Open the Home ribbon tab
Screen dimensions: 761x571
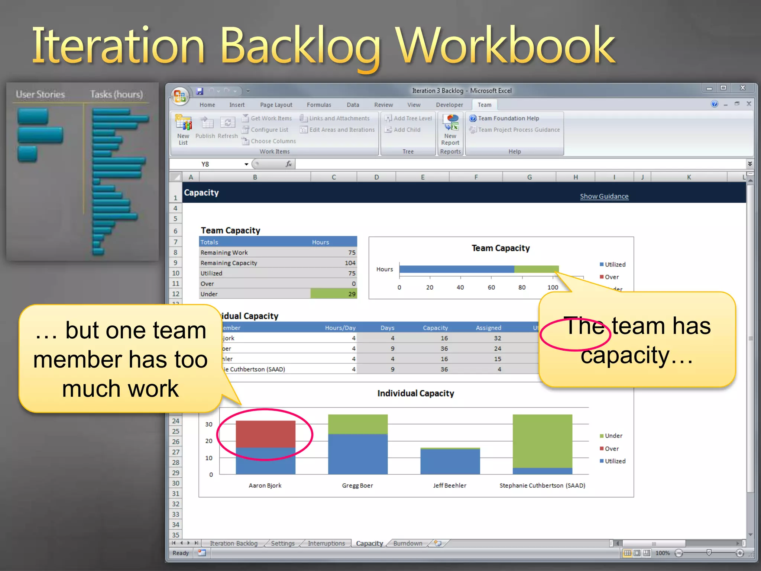207,105
